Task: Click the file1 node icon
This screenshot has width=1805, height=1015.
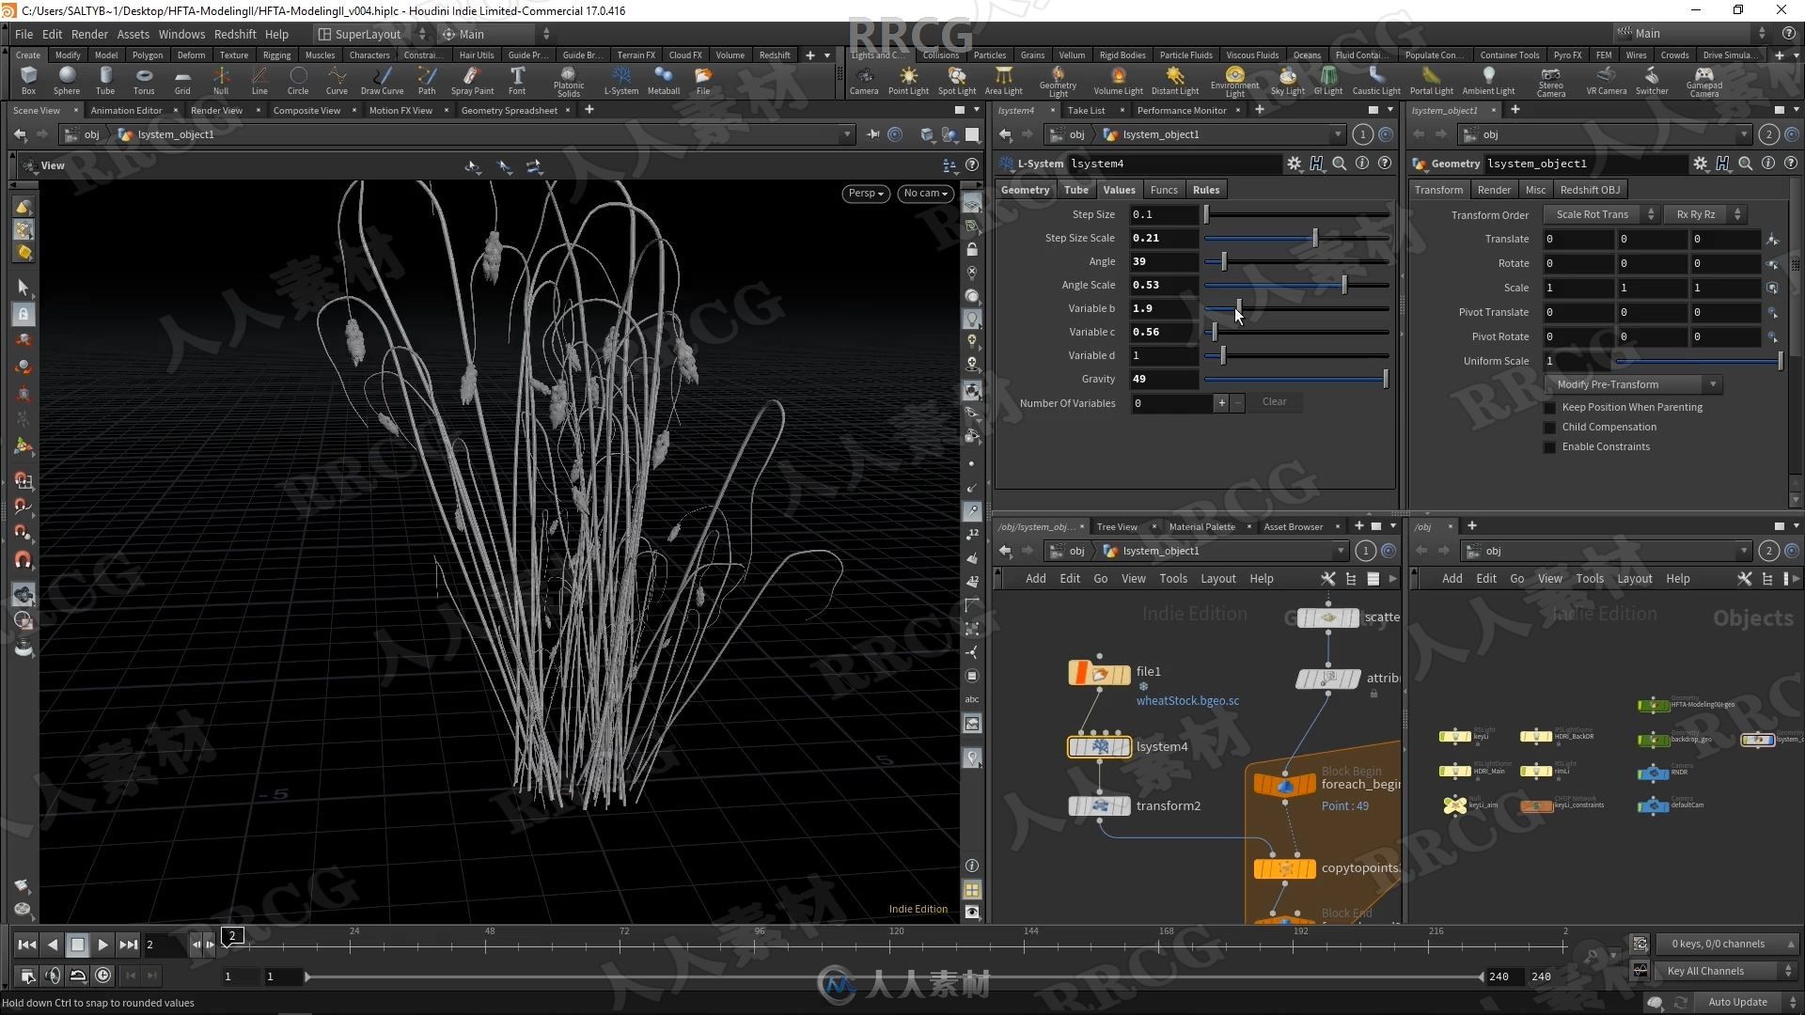Action: click(1098, 672)
